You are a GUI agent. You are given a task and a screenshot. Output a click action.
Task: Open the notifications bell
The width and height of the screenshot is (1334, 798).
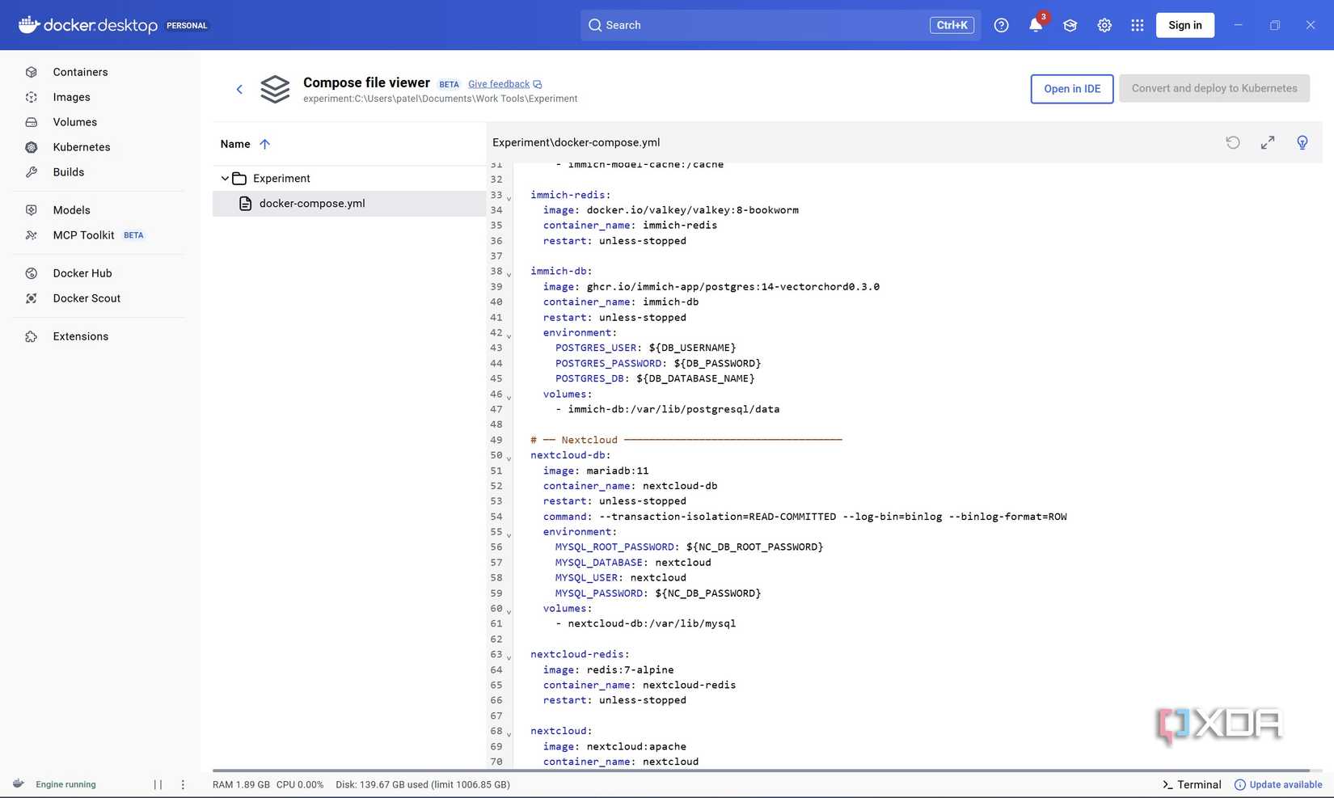1036,25
